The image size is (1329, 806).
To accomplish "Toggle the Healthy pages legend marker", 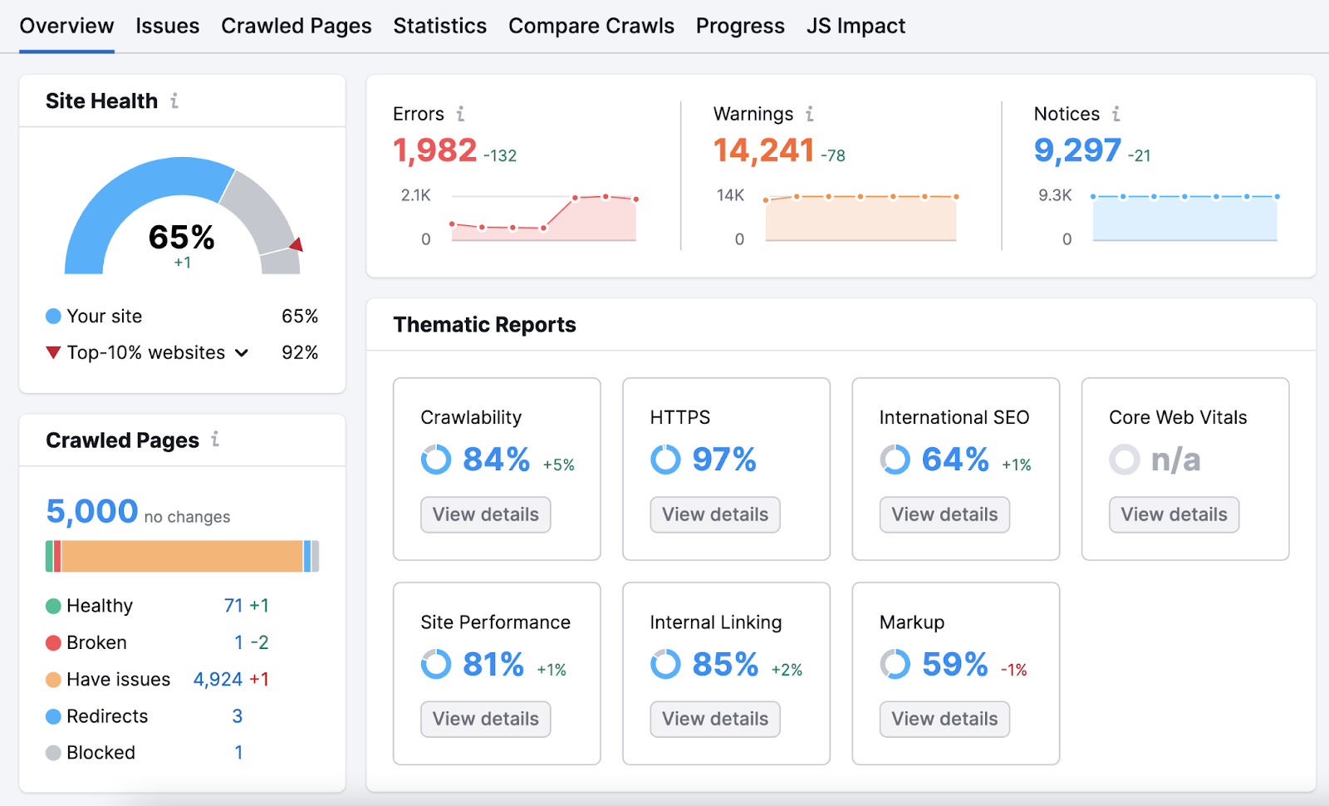I will (x=53, y=606).
